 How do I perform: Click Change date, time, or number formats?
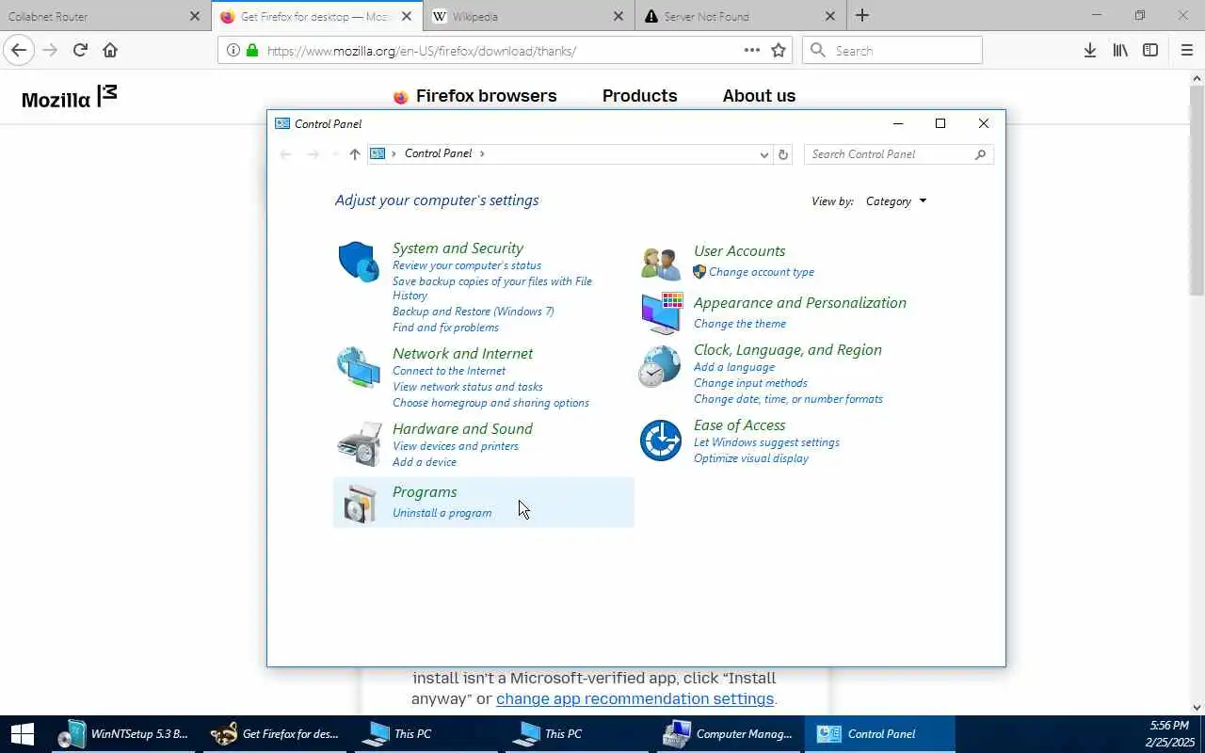788,399
